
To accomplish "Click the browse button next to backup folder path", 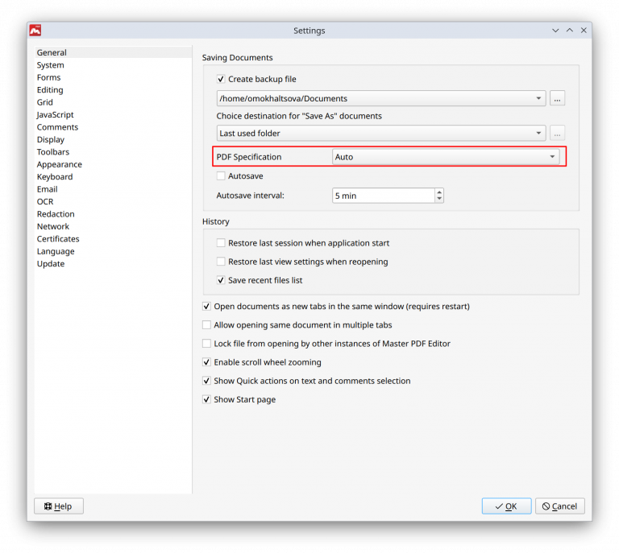I will coord(558,98).
